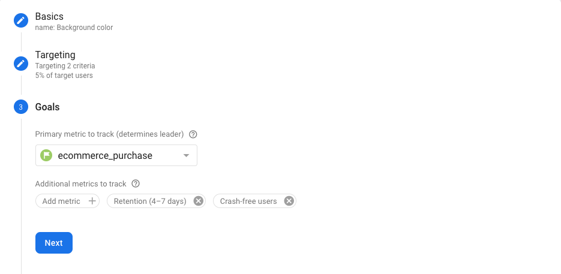The image size is (561, 274).
Task: Click the green flag icon in metric field
Action: [x=46, y=155]
